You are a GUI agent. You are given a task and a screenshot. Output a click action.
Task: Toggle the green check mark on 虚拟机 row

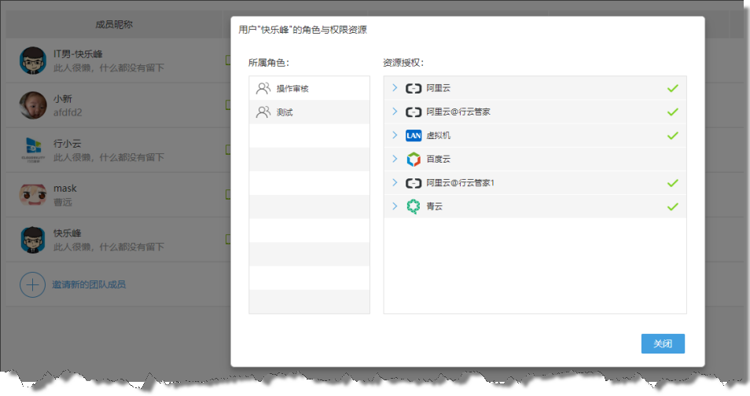[672, 136]
